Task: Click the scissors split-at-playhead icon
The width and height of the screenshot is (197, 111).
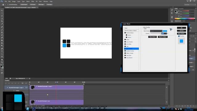Action: 22,83
